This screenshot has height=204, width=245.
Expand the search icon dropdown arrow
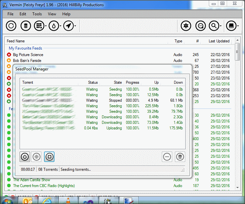(x=221, y=26)
